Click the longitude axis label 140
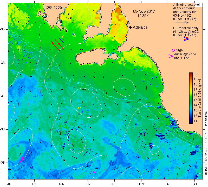Screen dimensions: 208x187 (x=168, y=184)
